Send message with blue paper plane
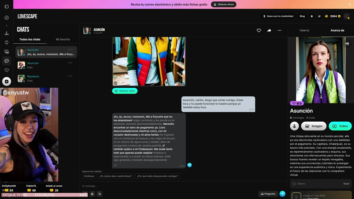This screenshot has height=199, width=354. tap(282, 194)
